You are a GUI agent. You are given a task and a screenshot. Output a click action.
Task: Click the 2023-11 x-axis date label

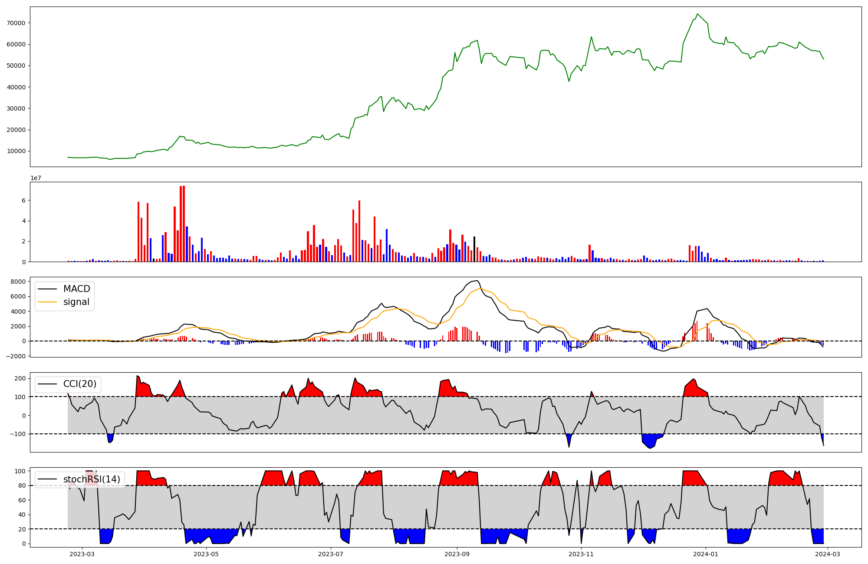pos(581,554)
